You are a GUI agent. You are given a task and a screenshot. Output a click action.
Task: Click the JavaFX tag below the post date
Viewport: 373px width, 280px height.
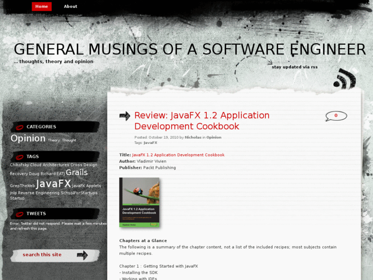(150, 143)
